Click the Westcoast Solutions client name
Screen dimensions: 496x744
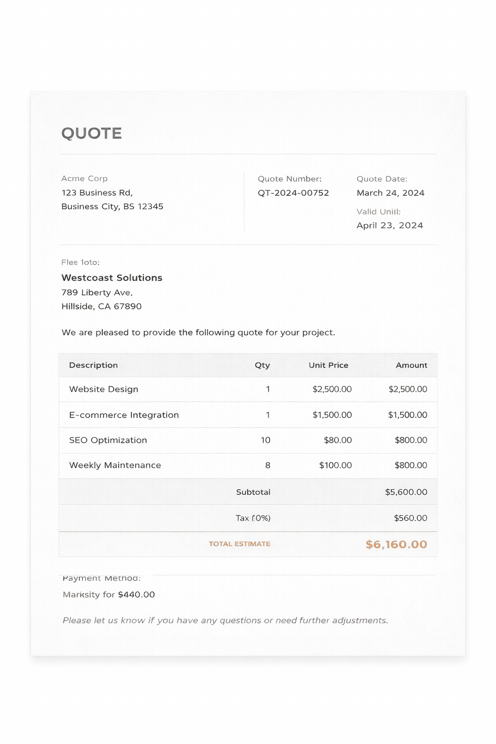point(112,278)
